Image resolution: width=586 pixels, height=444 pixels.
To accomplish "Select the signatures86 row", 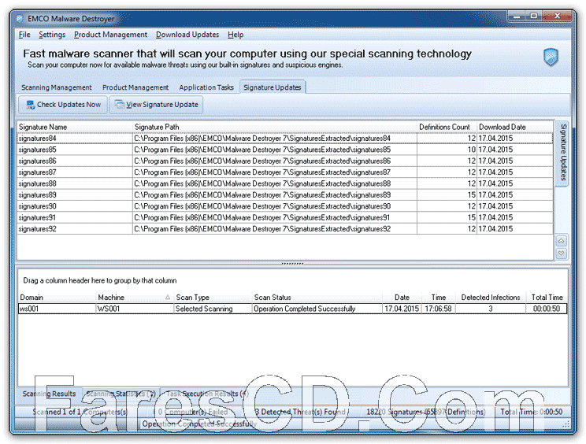I will click(x=285, y=161).
